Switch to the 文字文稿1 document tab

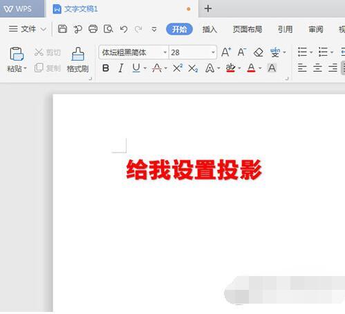pos(122,9)
